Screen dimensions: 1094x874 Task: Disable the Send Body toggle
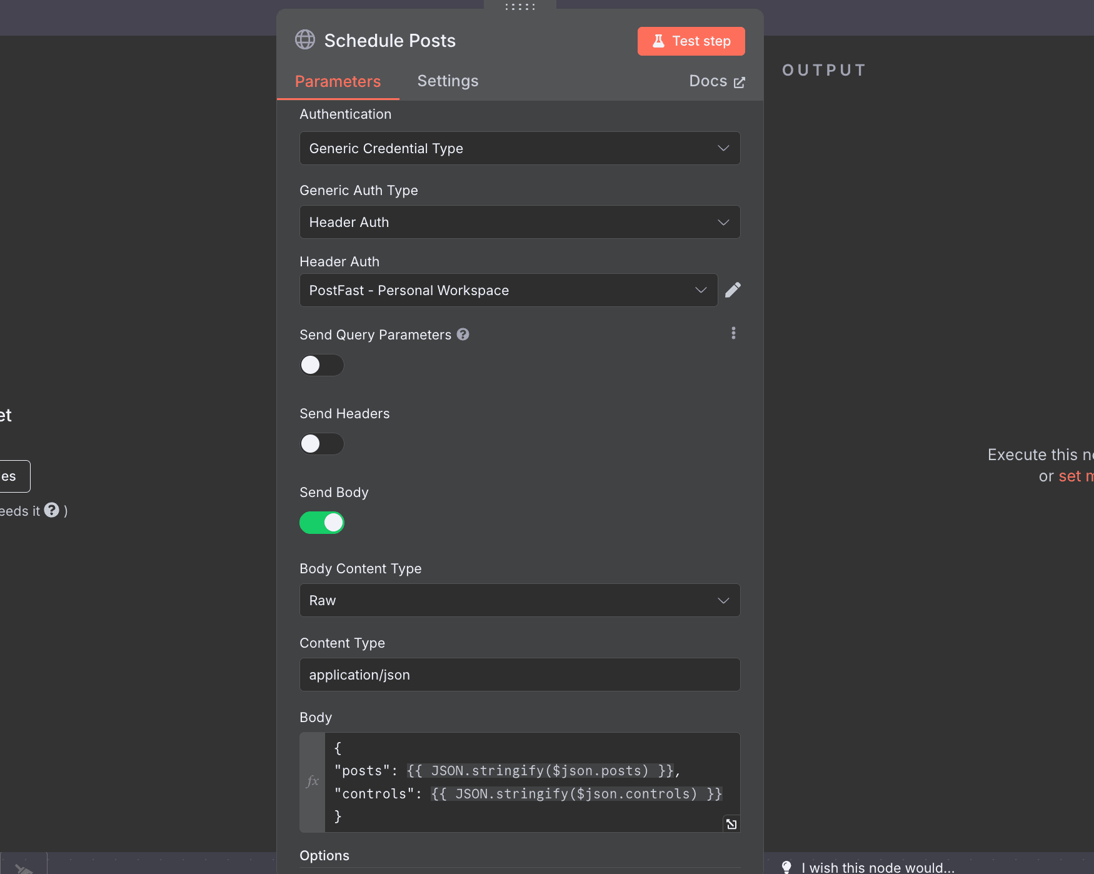point(321,523)
